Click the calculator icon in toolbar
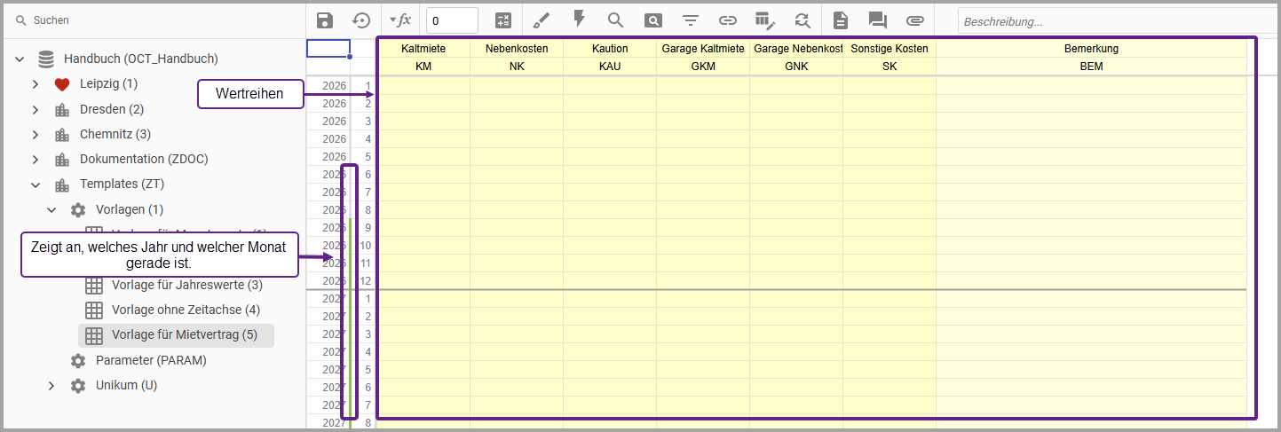Screen dimensions: 1281x432 (x=503, y=20)
